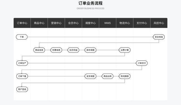Click the 支付中心 column header
This screenshot has width=181, height=105.
(142, 23)
